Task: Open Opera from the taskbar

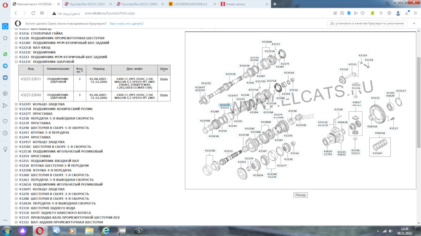Action: [x=40, y=231]
